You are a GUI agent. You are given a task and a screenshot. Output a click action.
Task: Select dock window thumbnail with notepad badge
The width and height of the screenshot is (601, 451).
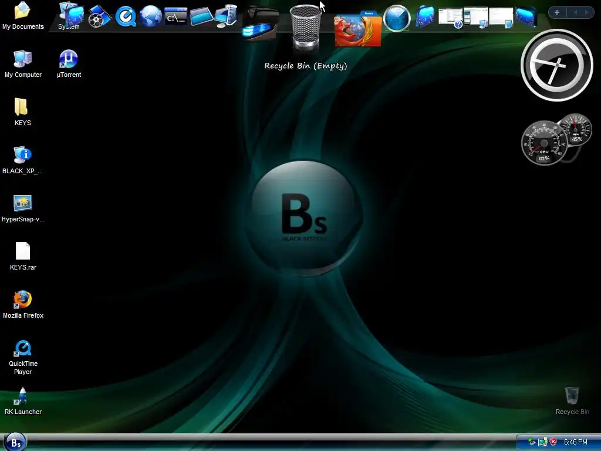click(x=501, y=18)
